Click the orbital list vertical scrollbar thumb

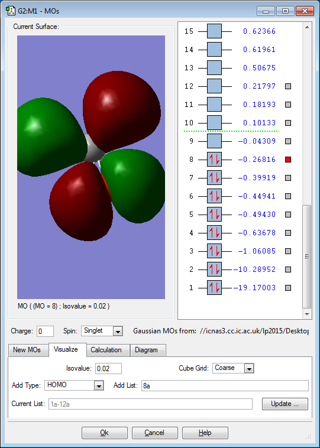(x=307, y=257)
